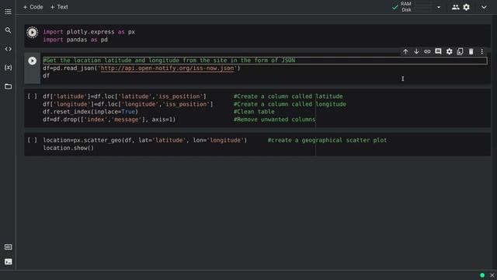The width and height of the screenshot is (497, 280).
Task: Add a new Code cell
Action: [33, 7]
